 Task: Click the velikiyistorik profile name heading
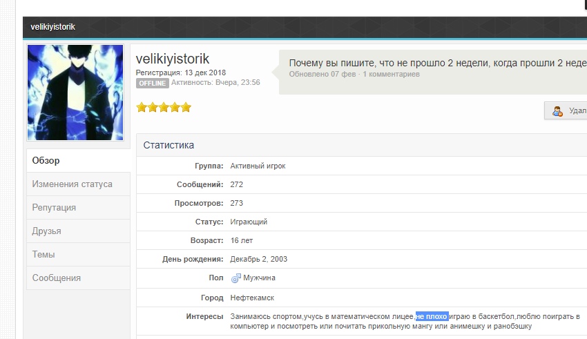pos(172,59)
